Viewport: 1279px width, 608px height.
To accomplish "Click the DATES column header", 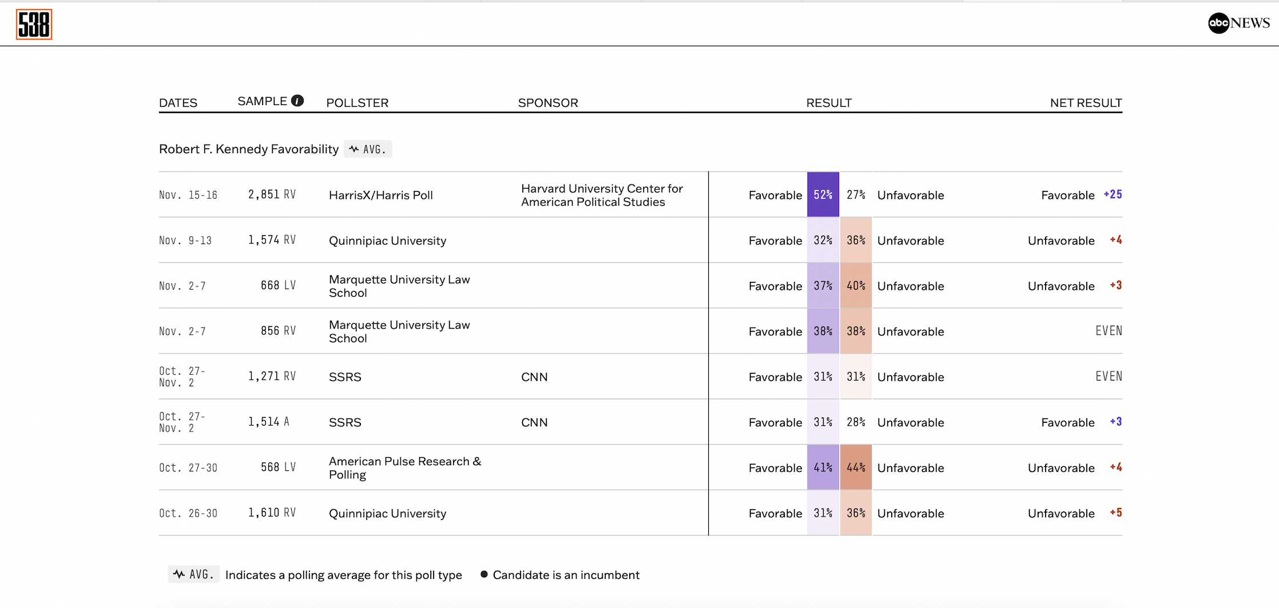I will pyautogui.click(x=178, y=103).
